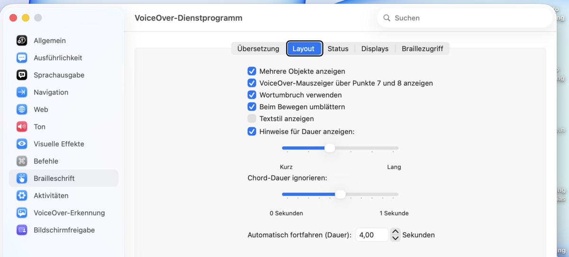Click the Automatisch fortfahren duration field

(x=372, y=235)
